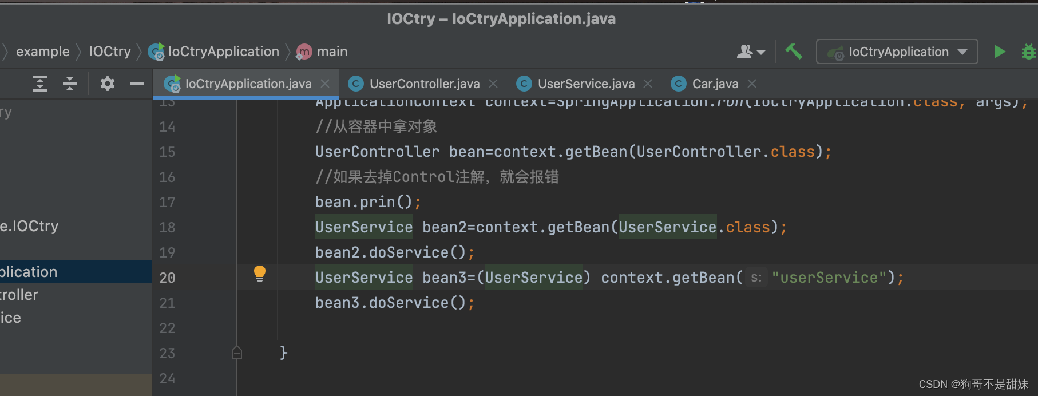Close the UserController.java tab
Viewport: 1038px width, 396px height.
pyautogui.click(x=493, y=84)
